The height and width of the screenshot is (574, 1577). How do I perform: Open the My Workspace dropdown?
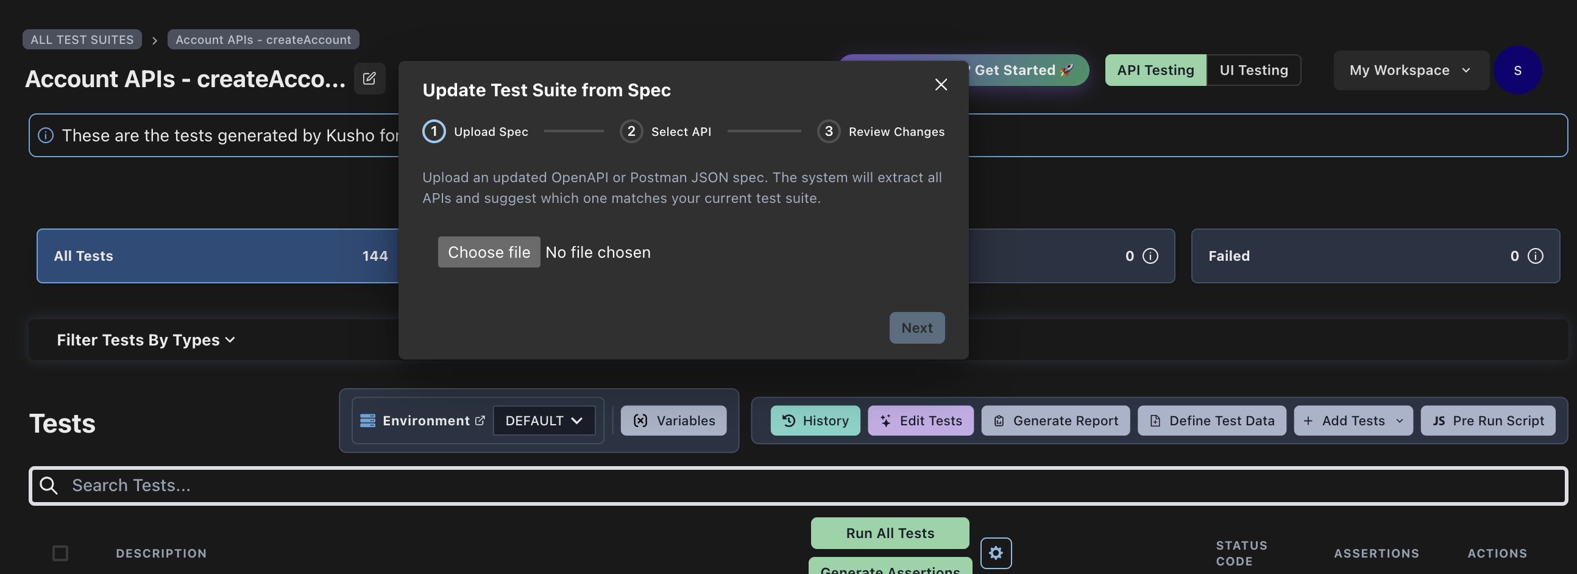[1411, 70]
